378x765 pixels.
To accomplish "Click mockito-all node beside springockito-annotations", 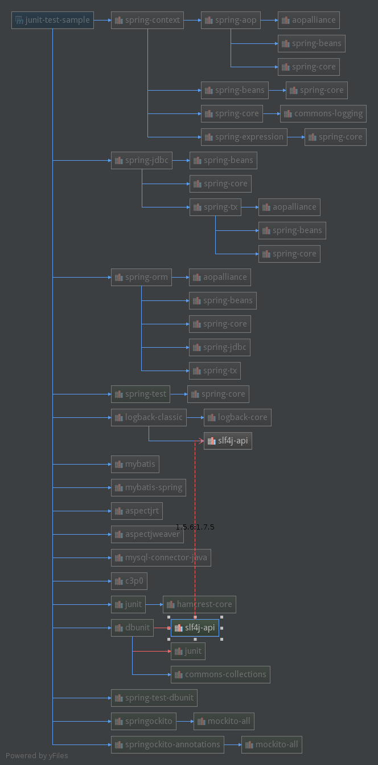I will (272, 744).
